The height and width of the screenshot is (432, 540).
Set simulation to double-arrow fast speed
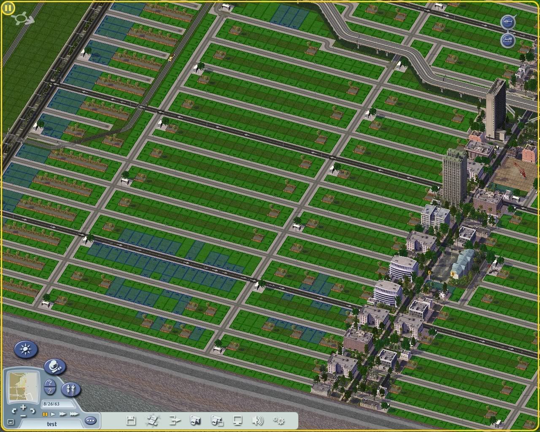tap(62, 414)
